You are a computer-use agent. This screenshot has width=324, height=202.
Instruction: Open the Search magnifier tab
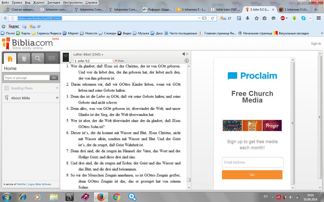point(38,58)
